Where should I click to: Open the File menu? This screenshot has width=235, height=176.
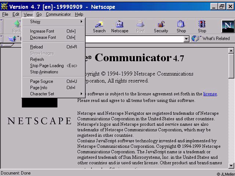coord(5,14)
